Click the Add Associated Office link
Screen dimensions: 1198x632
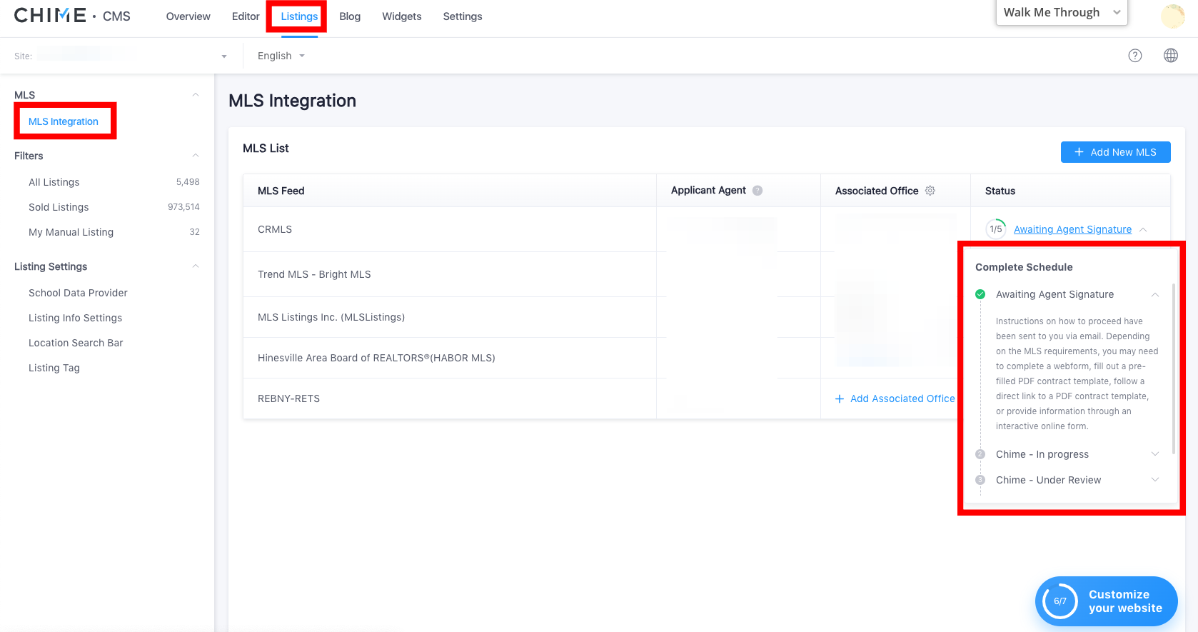tap(895, 398)
